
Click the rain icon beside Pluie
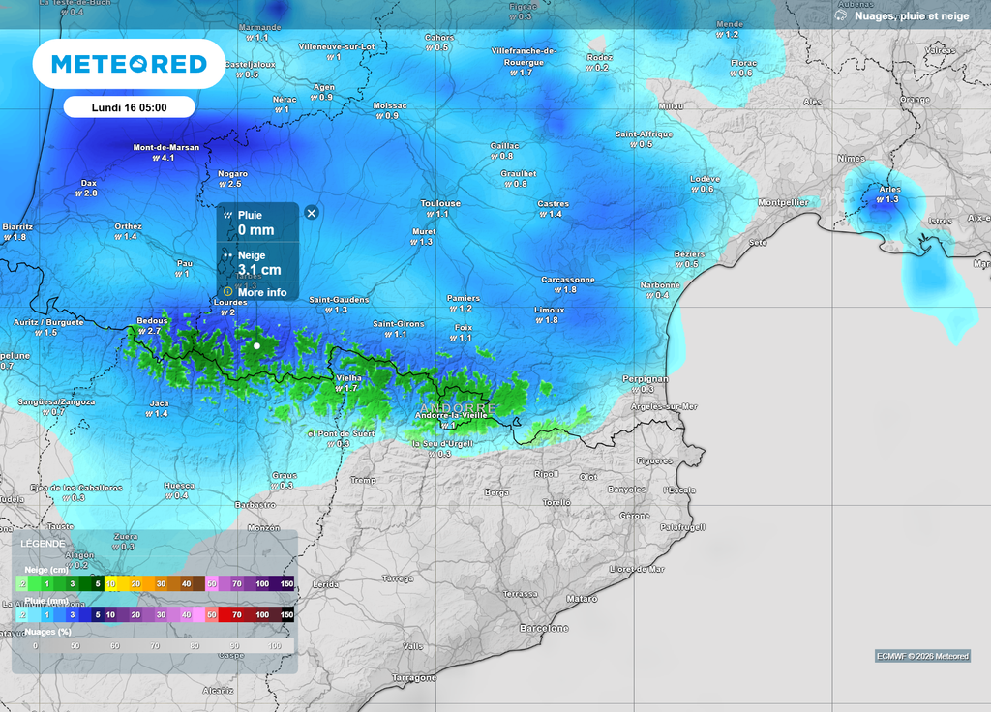227,216
